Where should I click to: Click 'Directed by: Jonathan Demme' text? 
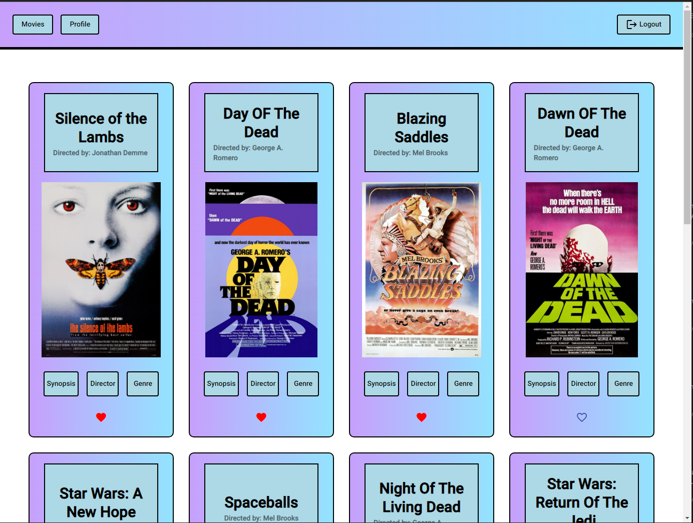click(x=100, y=153)
